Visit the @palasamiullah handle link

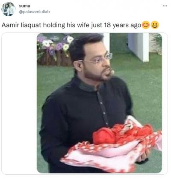(34, 12)
